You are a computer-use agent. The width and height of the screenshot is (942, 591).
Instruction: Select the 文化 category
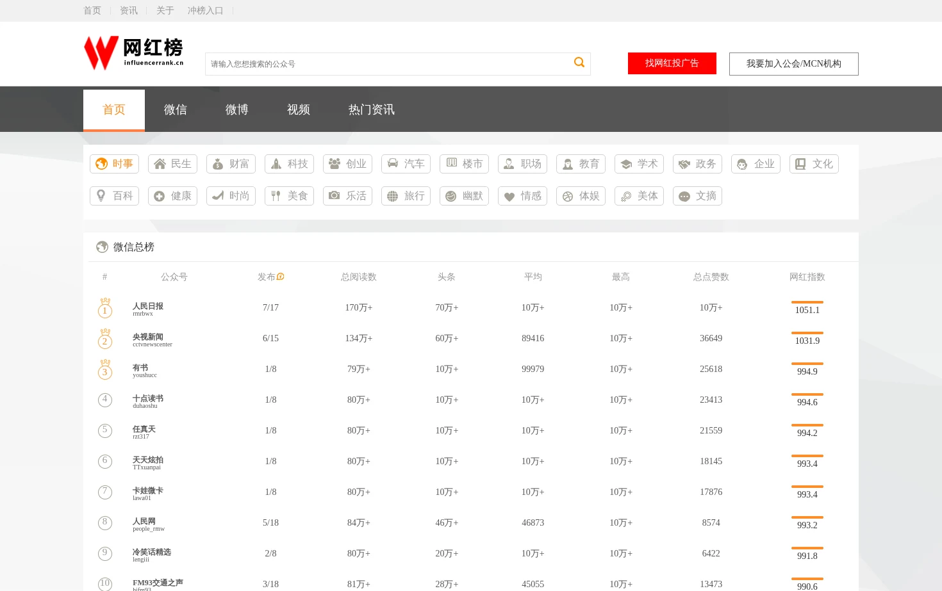[x=814, y=164]
